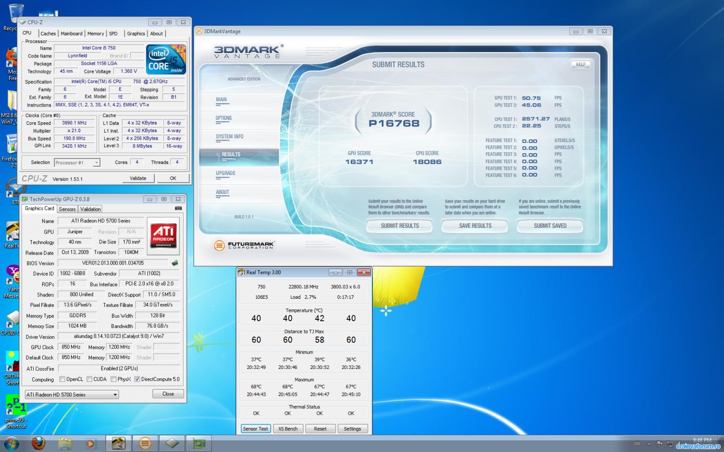724x452 pixels.
Task: Open the SPD tab in CPU-Z
Action: pos(113,34)
